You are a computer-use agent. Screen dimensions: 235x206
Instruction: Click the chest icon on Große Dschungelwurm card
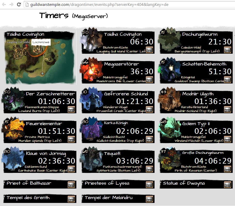click(228, 169)
